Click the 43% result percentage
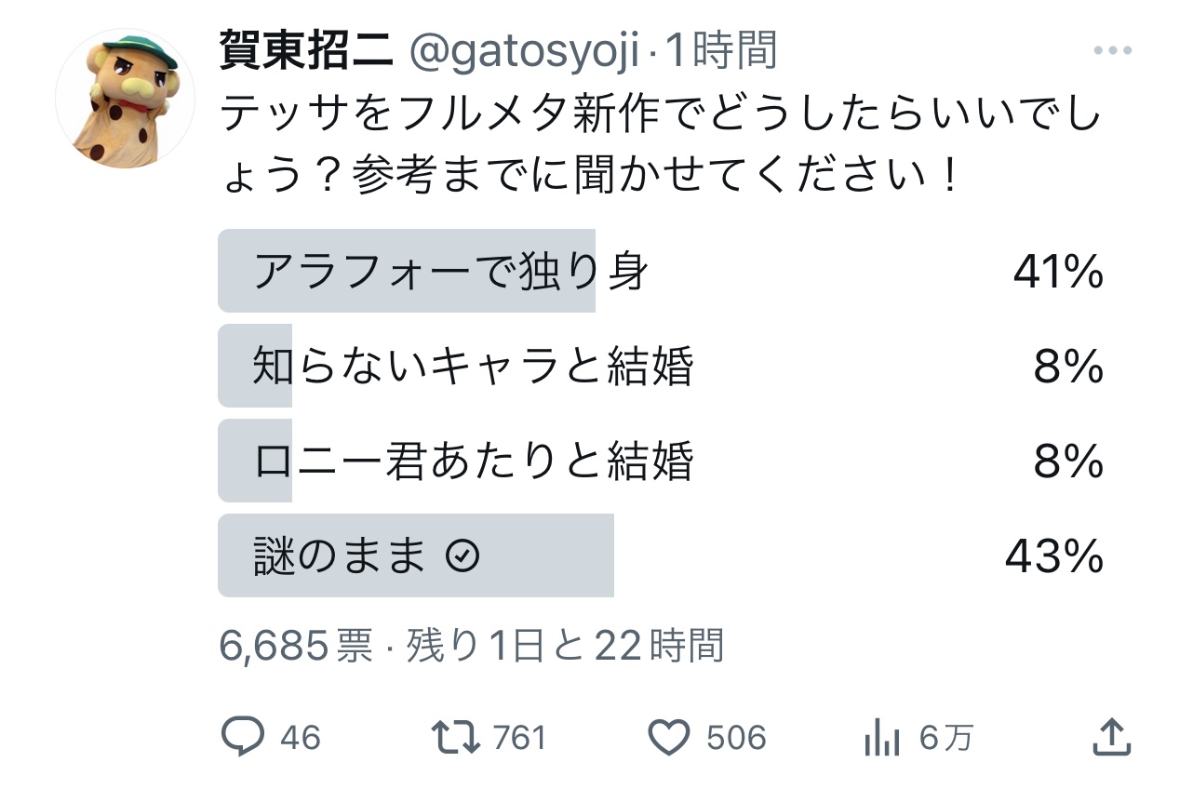The width and height of the screenshot is (1193, 789). (1054, 556)
